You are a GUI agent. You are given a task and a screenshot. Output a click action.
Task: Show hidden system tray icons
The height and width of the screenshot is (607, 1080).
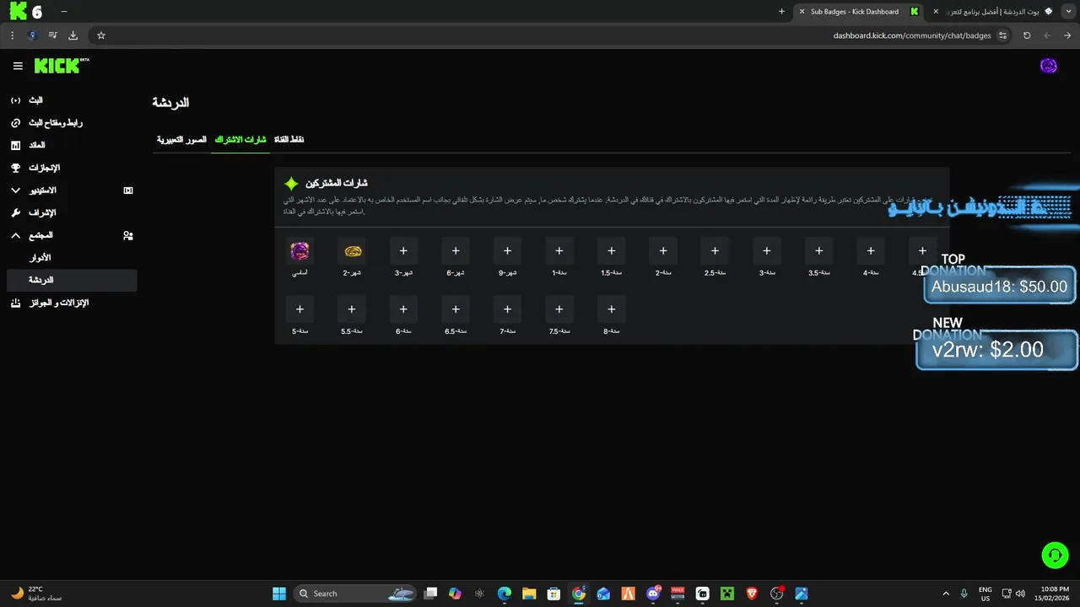pos(945,594)
